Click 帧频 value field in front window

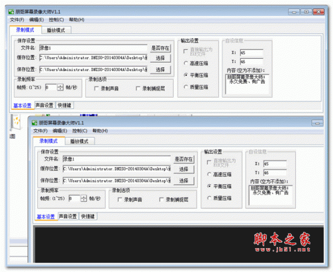click(74, 199)
